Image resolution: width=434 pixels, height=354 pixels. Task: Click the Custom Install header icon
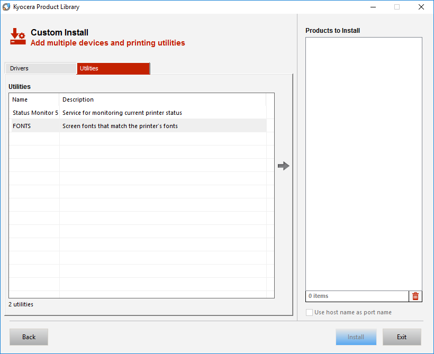click(17, 36)
